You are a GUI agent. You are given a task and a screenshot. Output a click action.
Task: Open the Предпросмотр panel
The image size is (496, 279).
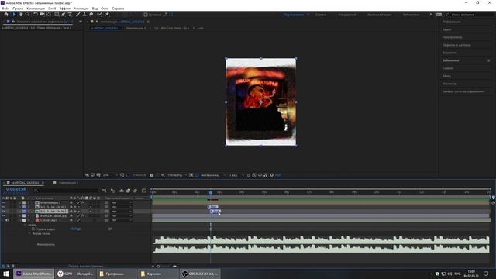453,37
